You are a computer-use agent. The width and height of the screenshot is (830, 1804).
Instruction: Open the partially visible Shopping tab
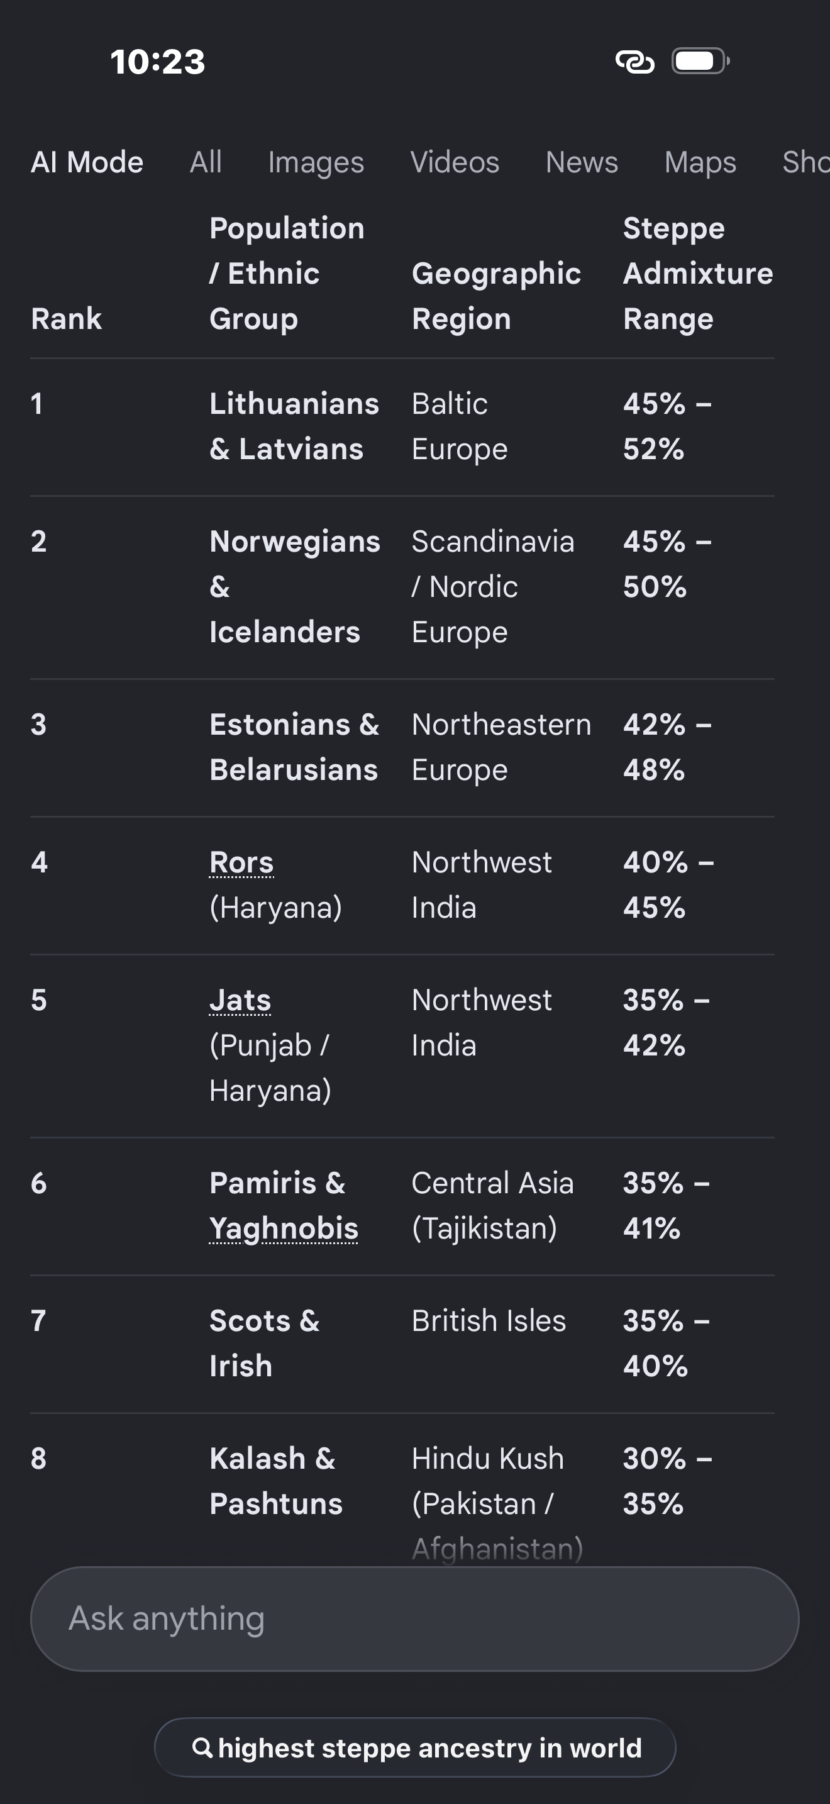click(805, 162)
